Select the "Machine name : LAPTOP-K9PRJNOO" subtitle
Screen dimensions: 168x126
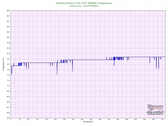[x=84, y=6]
